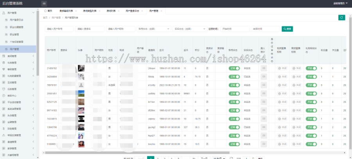Click the 举报反馈管理 warning triangle icon
This screenshot has height=159, width=352.
(4, 135)
